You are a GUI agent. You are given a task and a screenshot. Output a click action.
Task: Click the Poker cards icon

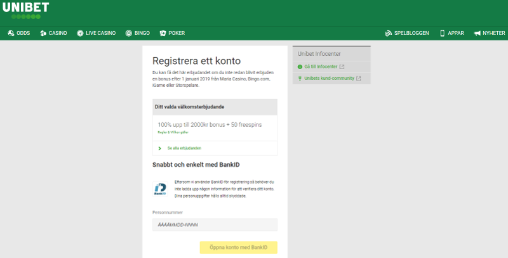click(x=163, y=33)
